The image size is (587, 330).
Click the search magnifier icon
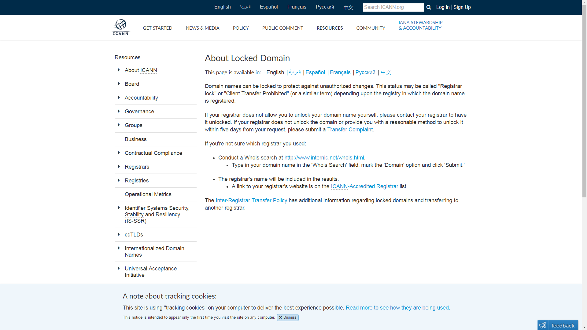click(429, 7)
